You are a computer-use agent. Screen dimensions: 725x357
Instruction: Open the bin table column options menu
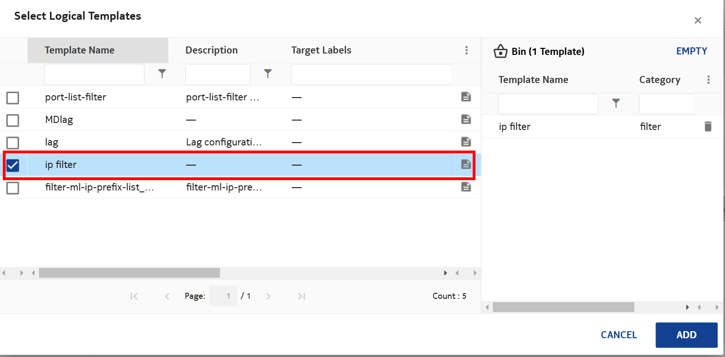[708, 80]
